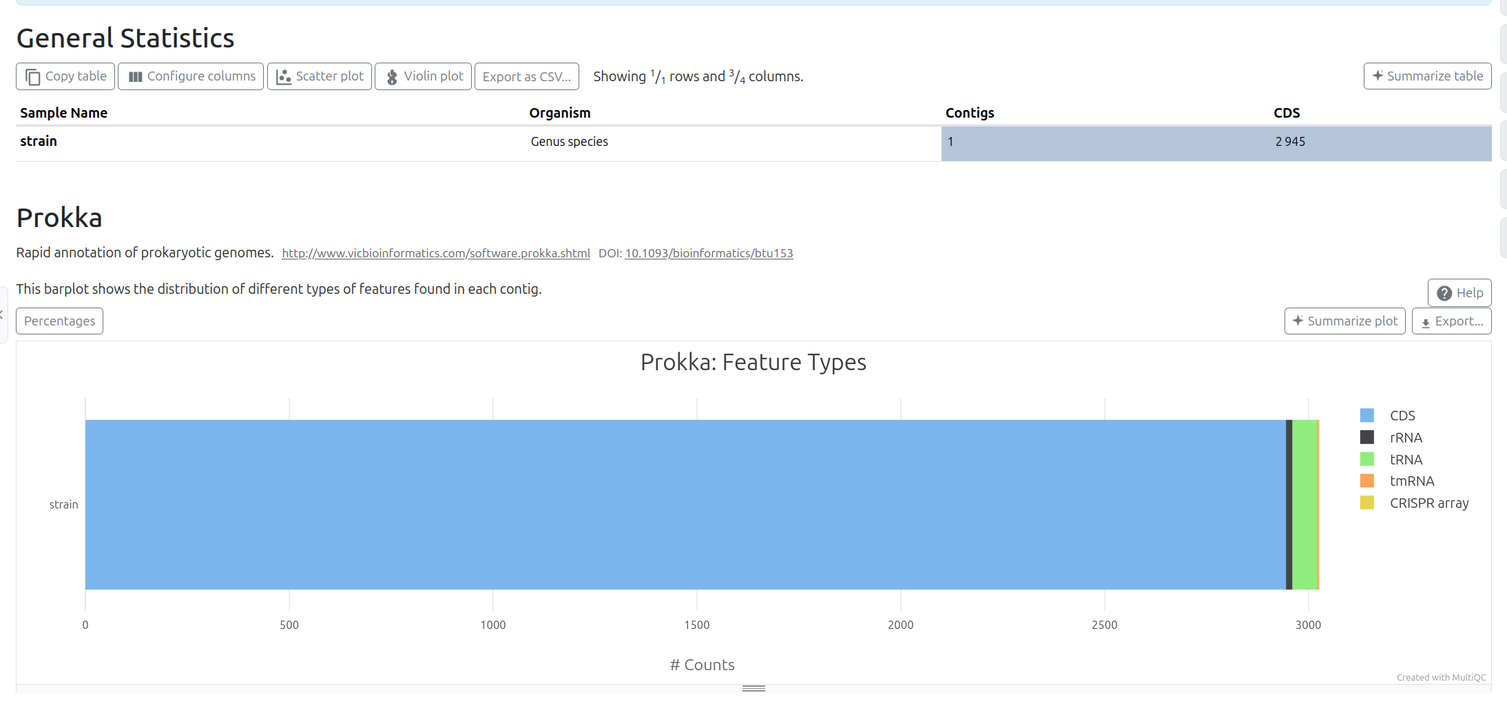Open the vicbioinformatics Prokka software link

pos(435,253)
